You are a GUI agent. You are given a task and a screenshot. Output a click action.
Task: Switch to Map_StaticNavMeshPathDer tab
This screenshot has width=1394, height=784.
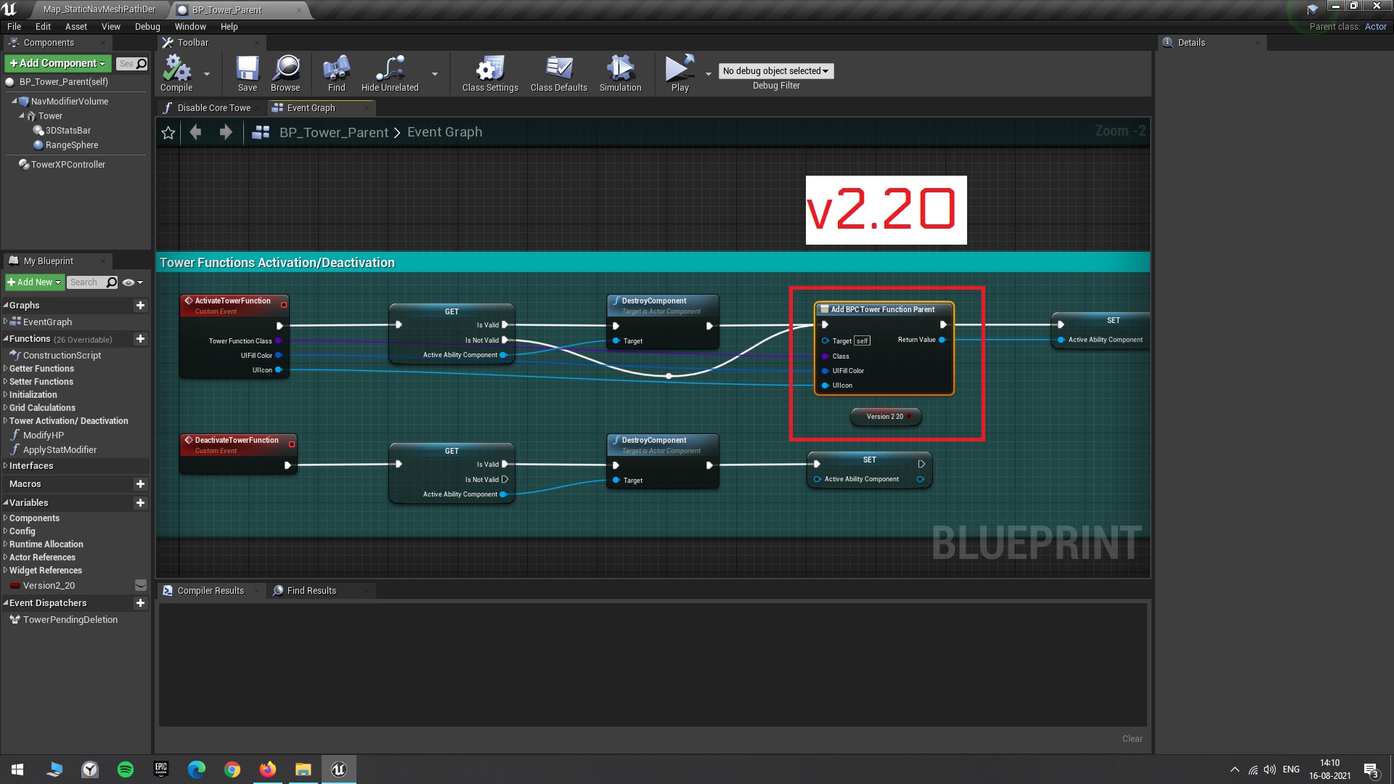click(99, 9)
